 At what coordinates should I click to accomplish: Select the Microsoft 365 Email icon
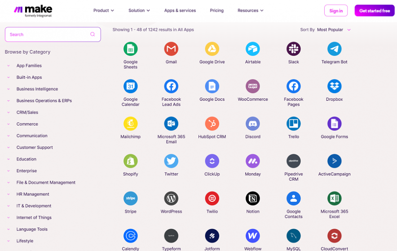tap(171, 123)
